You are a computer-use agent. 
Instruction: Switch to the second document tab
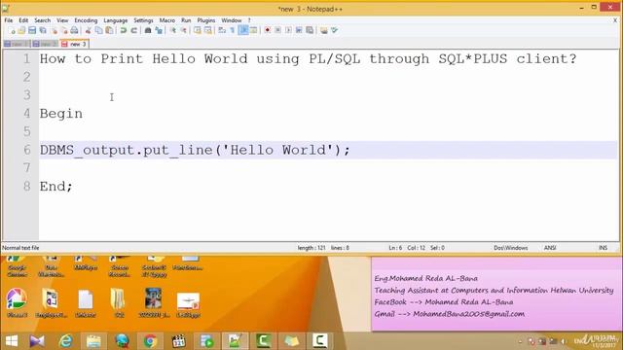pos(45,44)
